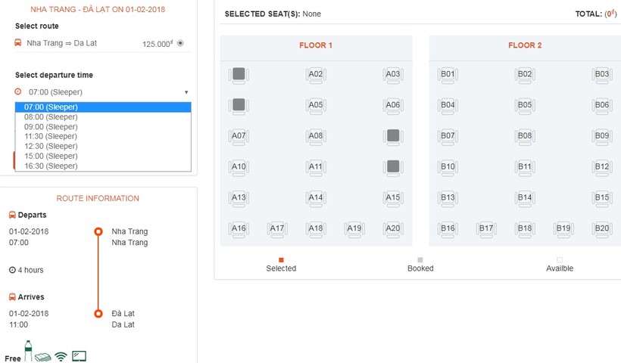This screenshot has width=621, height=363.
Task: Pick the 16:30 (Sleeper) departure time
Action: click(x=51, y=166)
